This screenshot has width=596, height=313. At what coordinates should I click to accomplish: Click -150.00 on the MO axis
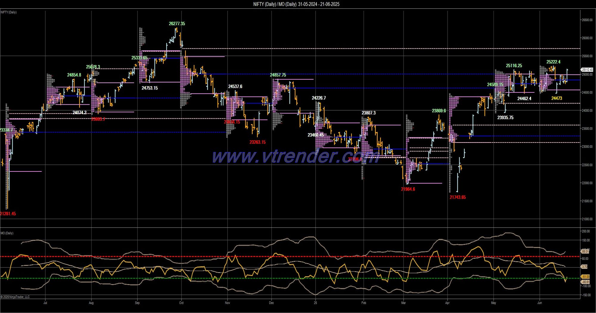click(x=586, y=295)
